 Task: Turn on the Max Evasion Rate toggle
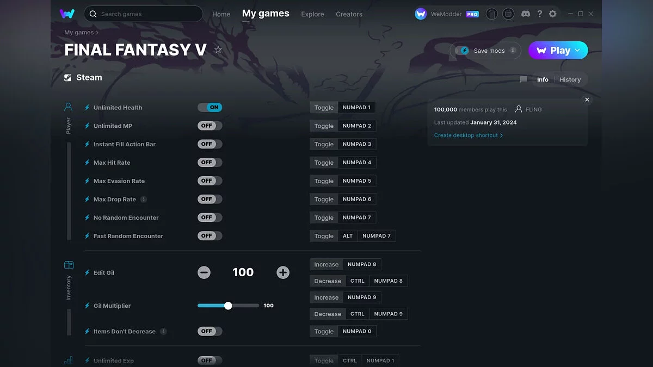[210, 181]
